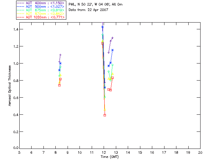The width and height of the screenshot is (206, 165).
Task: Click the purple dashed line sample in legend
Action: tap(21, 3)
